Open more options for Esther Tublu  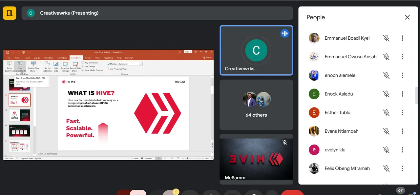click(402, 113)
